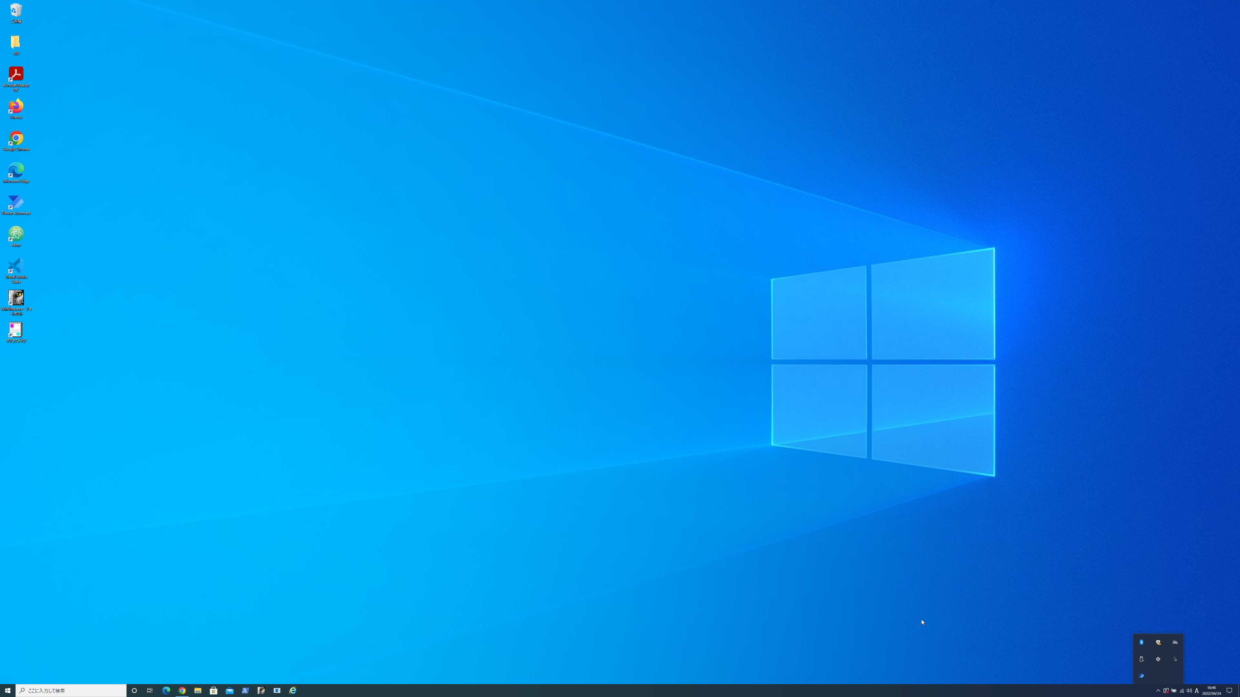This screenshot has width=1240, height=697.
Task: Open File Explorer from the taskbar
Action: [x=198, y=691]
